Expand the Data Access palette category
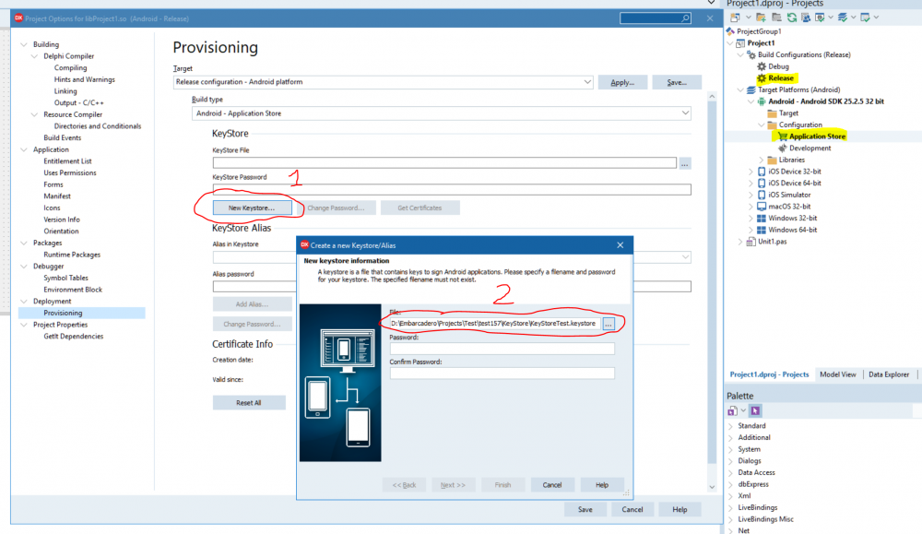The height and width of the screenshot is (534, 922). [x=731, y=473]
